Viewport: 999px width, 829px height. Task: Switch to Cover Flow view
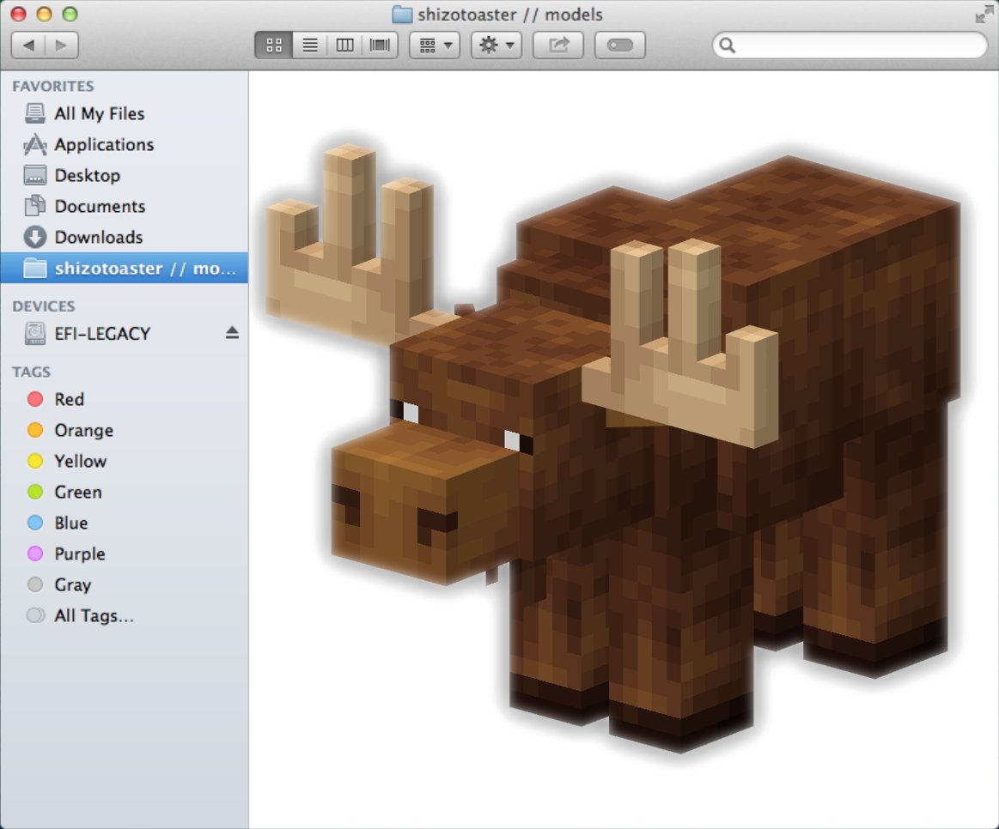pyautogui.click(x=380, y=45)
